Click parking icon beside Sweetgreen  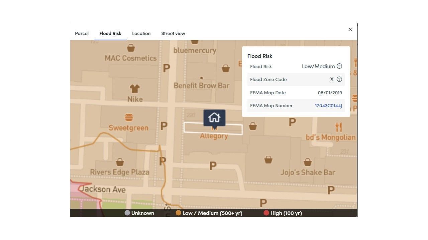[x=164, y=126]
